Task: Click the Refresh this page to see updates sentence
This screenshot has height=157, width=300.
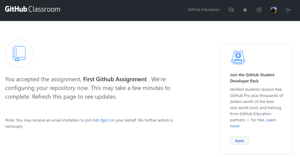Action: pos(74,97)
